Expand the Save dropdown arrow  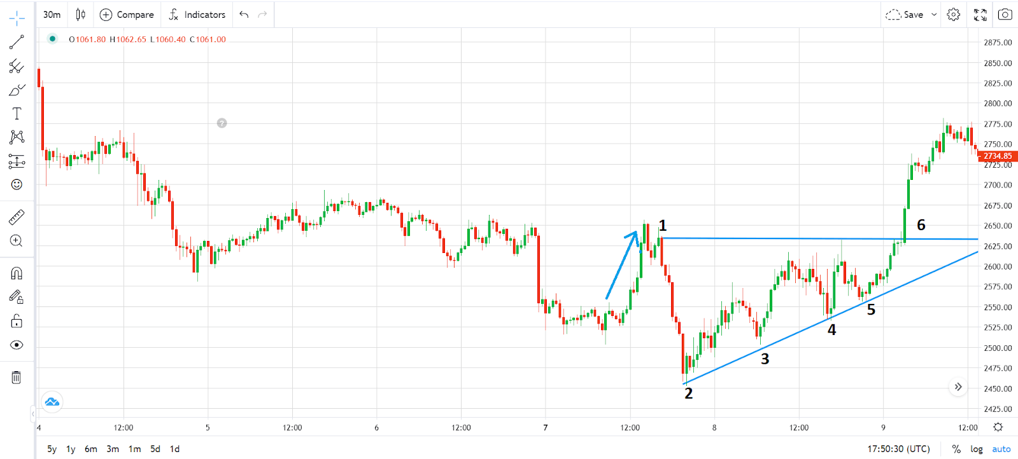point(934,15)
